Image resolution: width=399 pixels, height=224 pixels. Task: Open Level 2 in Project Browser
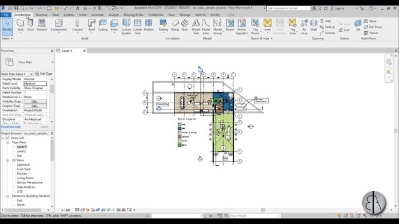point(21,151)
